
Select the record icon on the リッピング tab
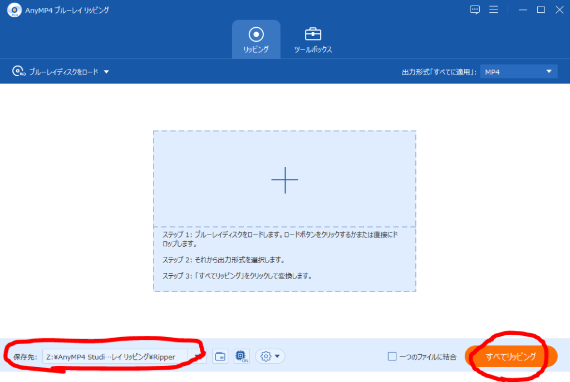pyautogui.click(x=256, y=34)
